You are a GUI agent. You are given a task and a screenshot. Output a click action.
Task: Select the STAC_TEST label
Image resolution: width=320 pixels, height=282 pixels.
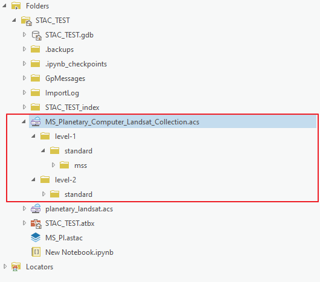click(53, 21)
